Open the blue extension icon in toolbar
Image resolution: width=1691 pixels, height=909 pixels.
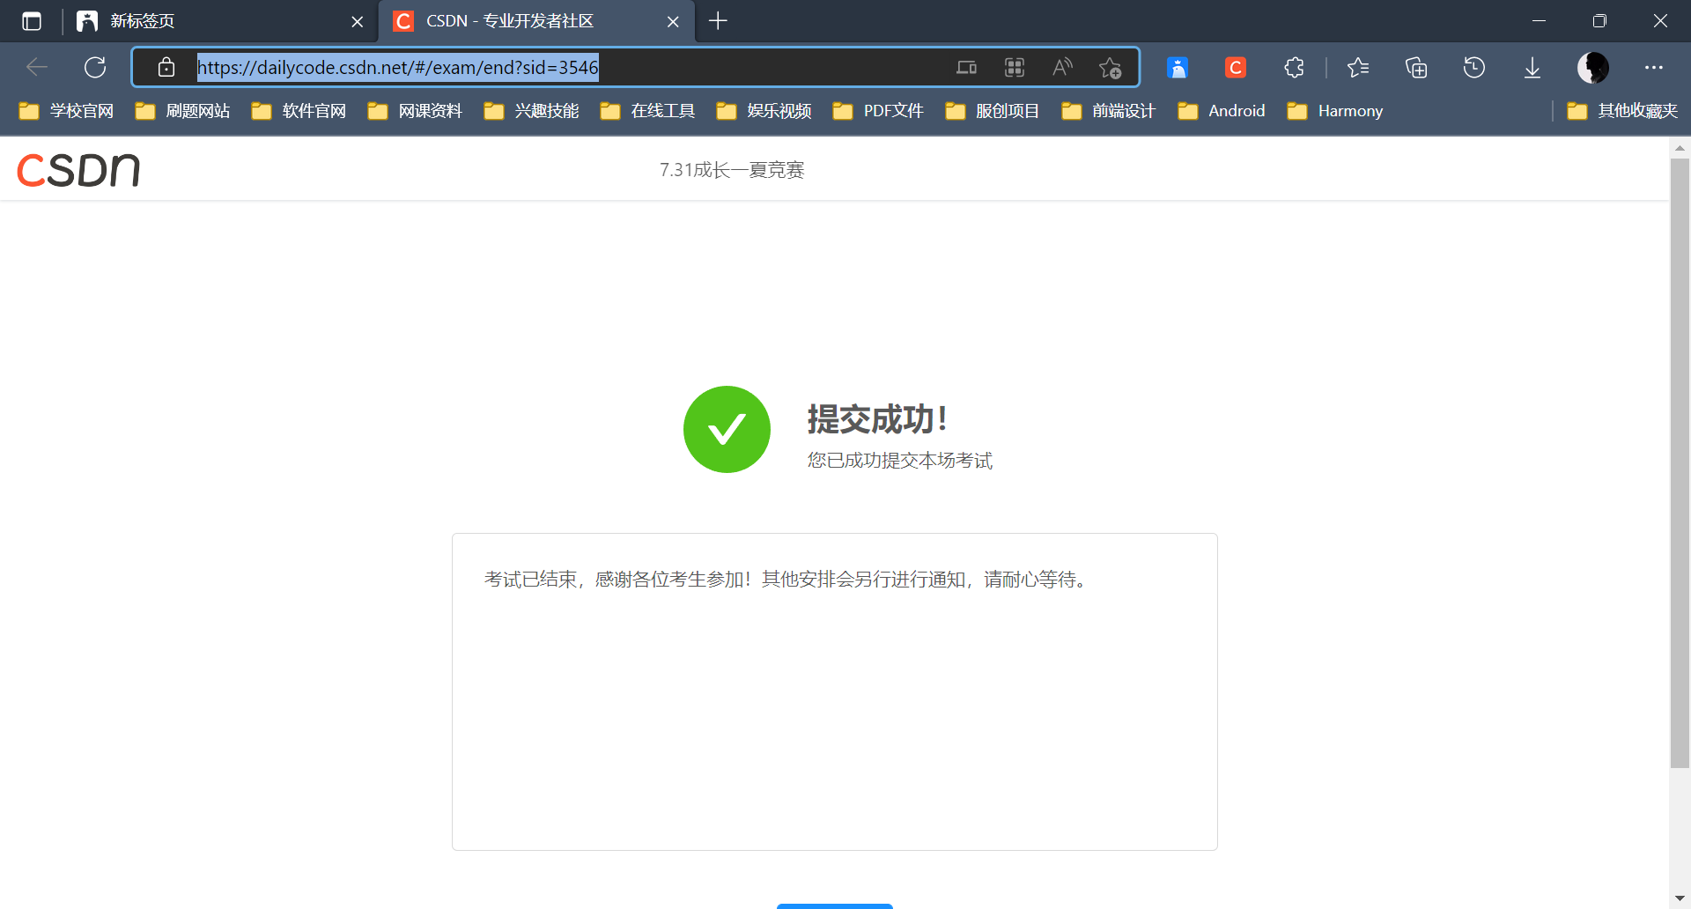1178,67
